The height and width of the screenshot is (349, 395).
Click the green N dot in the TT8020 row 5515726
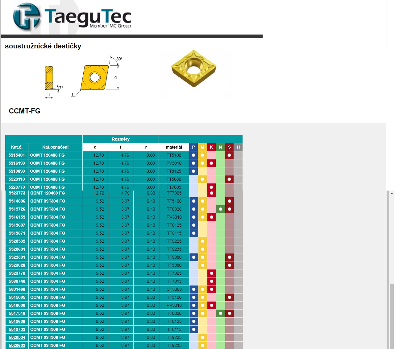pyautogui.click(x=220, y=209)
